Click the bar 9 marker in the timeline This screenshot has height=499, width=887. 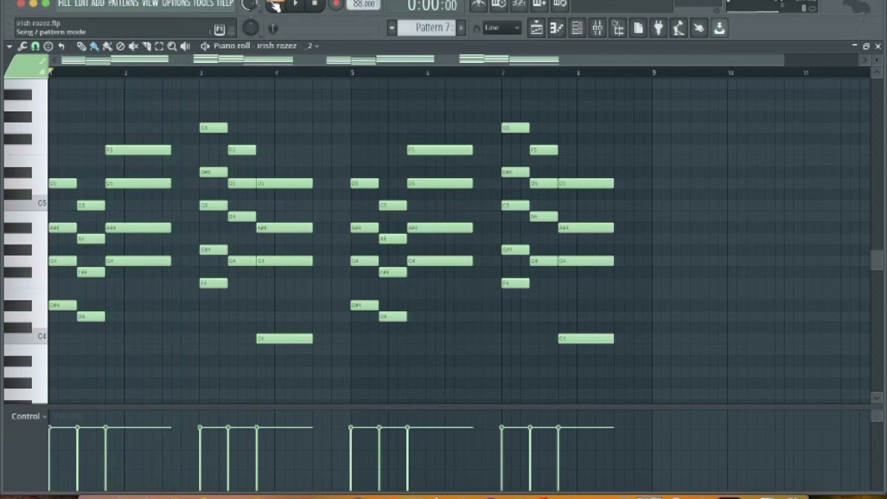tap(653, 72)
